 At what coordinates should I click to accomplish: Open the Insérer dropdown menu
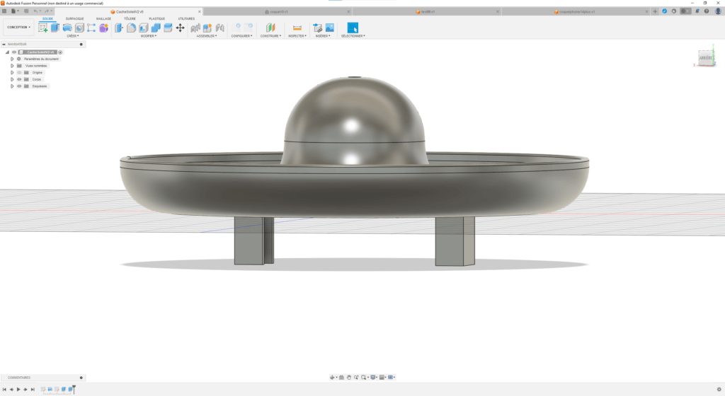click(x=323, y=36)
